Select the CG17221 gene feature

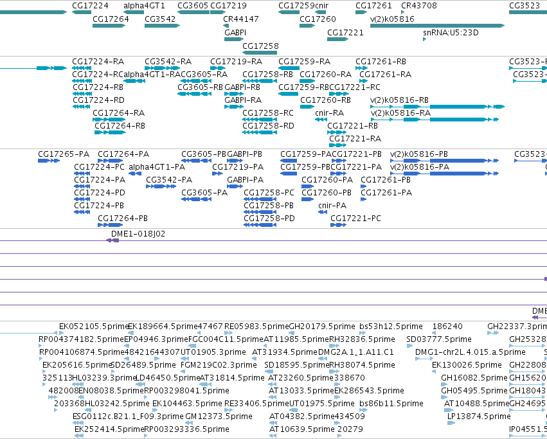coord(337,39)
